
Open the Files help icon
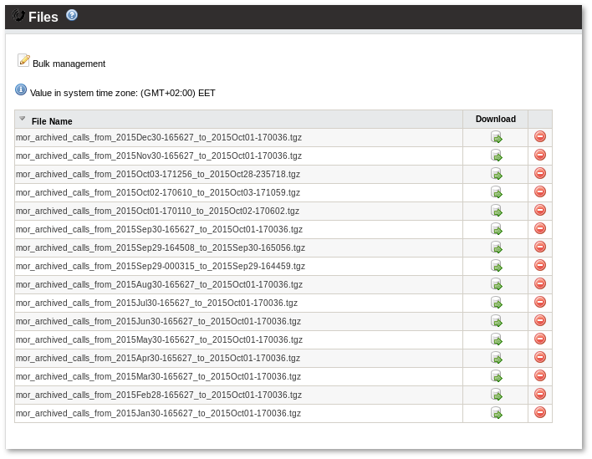click(x=72, y=15)
